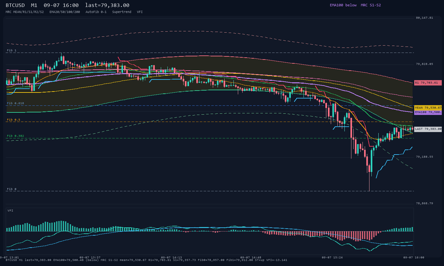This screenshot has width=444, height=266.
Task: Click the Fib 1 level label
Action: (x=12, y=50)
